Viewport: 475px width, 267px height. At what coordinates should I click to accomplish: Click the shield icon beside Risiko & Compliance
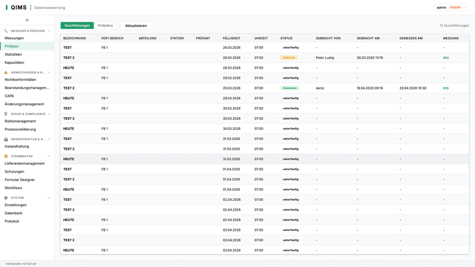coord(6,114)
